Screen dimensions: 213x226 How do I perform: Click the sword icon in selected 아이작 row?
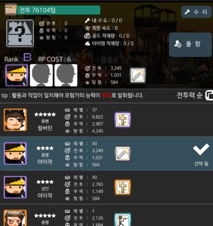click(123, 154)
